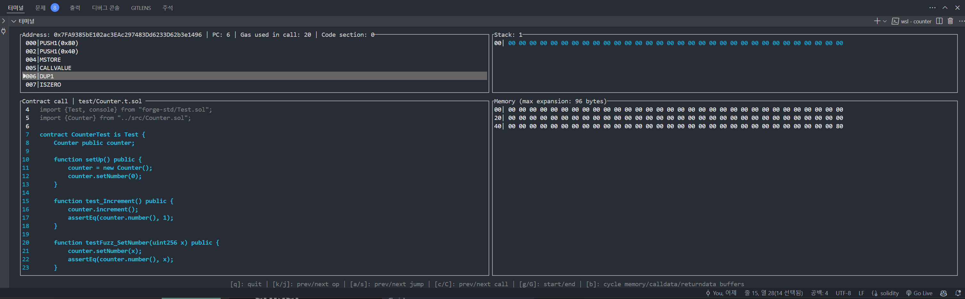The width and height of the screenshot is (965, 299).
Task: Select the highlighted 006 DUP1 opcode row
Action: 255,76
